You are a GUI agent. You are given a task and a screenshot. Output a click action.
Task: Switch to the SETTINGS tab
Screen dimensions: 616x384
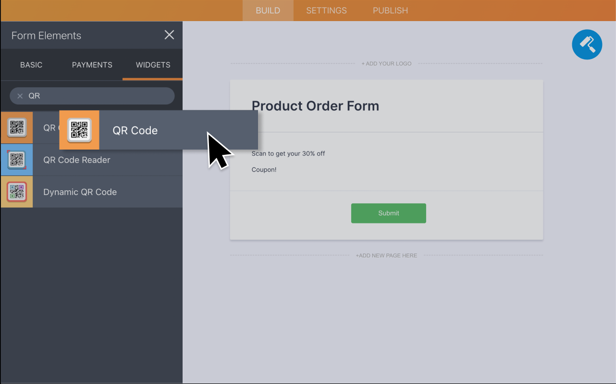[326, 10]
